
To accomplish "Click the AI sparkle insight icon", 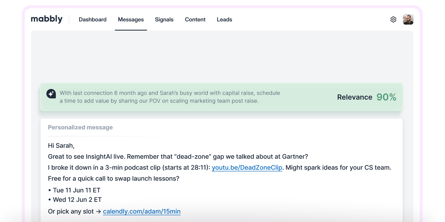I will point(51,94).
